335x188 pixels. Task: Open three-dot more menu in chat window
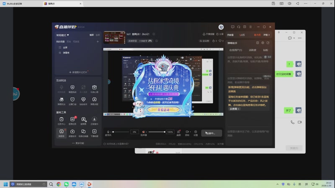(x=299, y=38)
